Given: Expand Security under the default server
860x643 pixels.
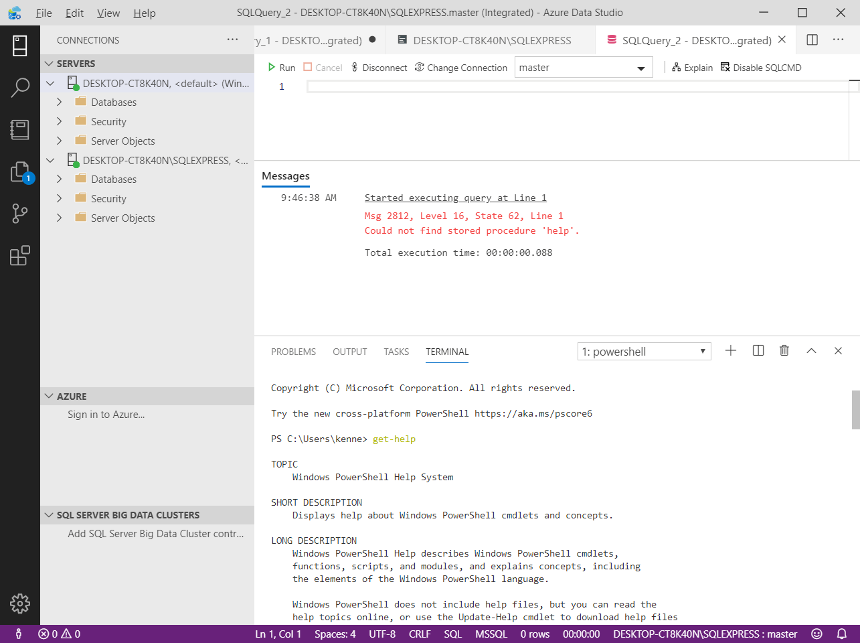Looking at the screenshot, I should coord(60,122).
